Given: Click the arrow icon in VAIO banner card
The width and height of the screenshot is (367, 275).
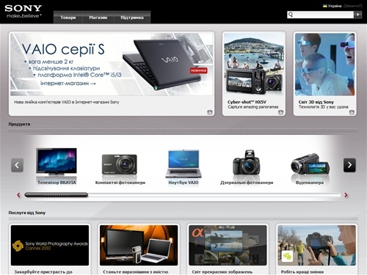Looking at the screenshot, I should 210,112.
